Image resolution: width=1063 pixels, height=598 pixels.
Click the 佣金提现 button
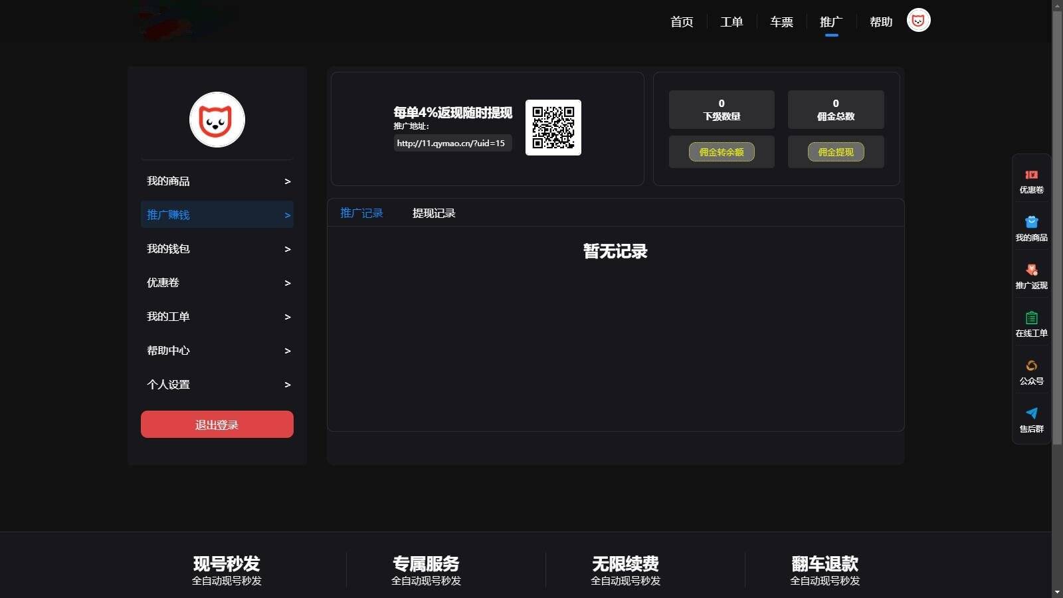point(836,152)
